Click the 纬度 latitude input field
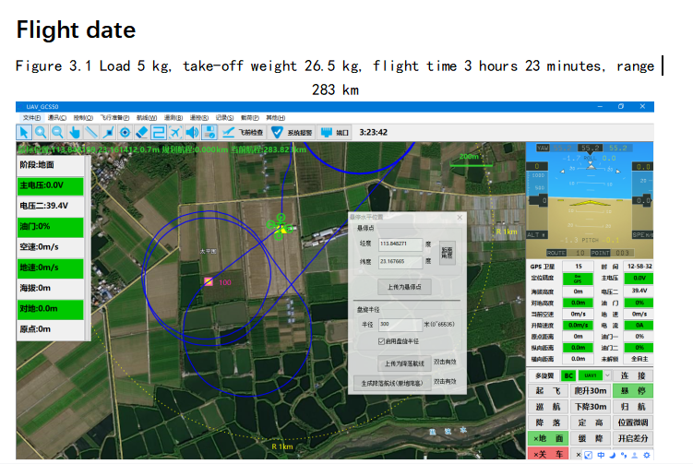 400,262
